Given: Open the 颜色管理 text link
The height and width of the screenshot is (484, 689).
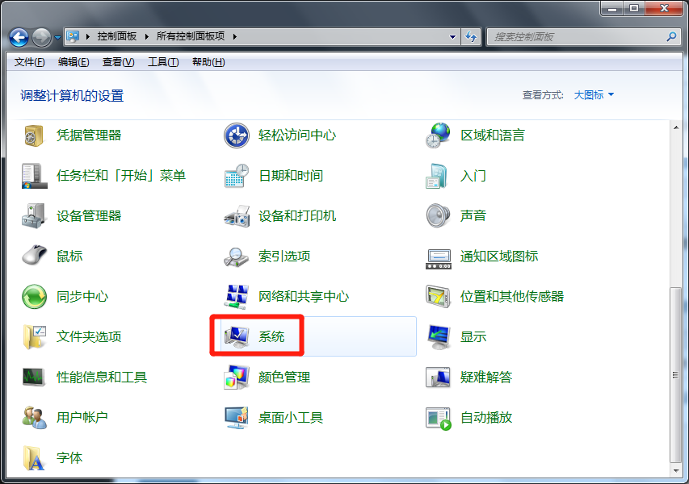Looking at the screenshot, I should click(284, 378).
